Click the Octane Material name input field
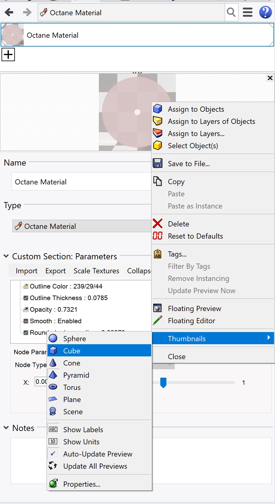The image size is (275, 504). coord(82,182)
